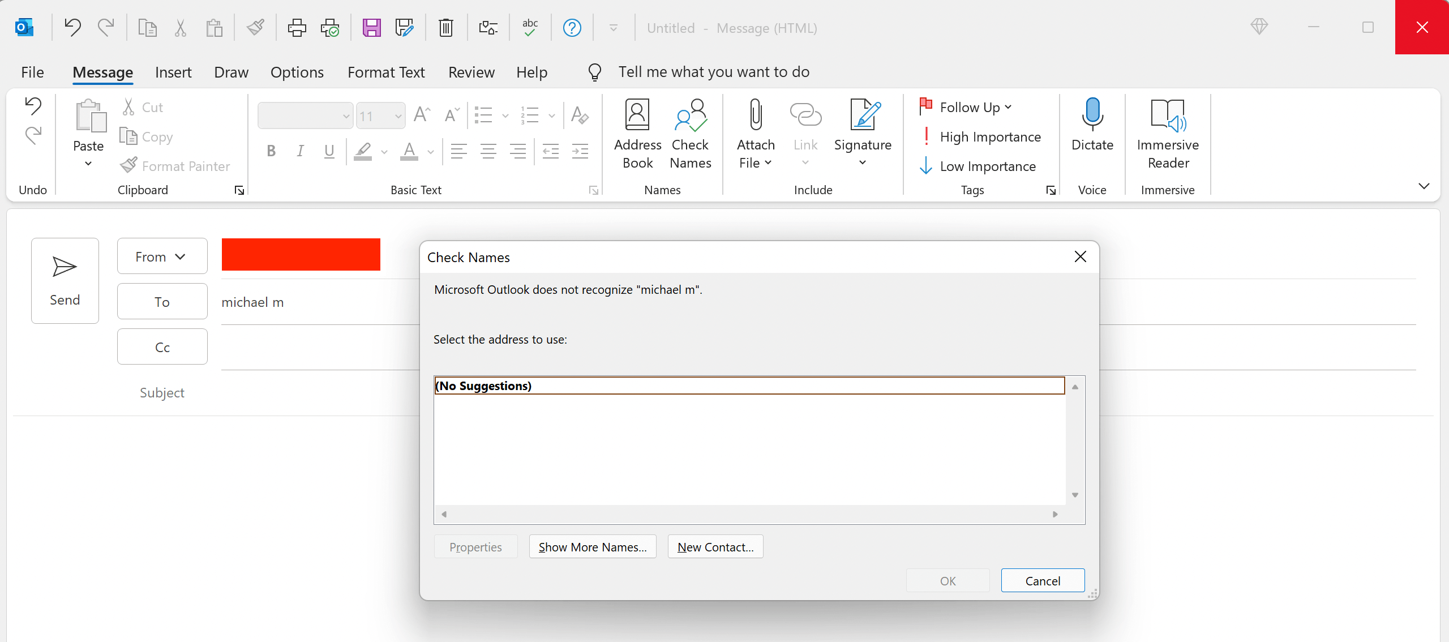Toggle Bold formatting button
This screenshot has width=1449, height=642.
[x=271, y=151]
